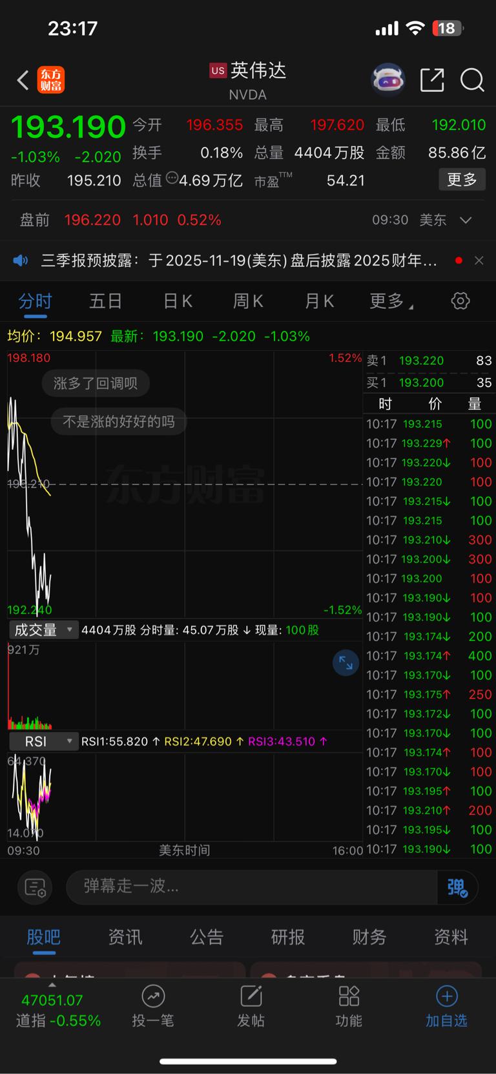
Task: Tap the barrage list settings icon
Action: 35,887
